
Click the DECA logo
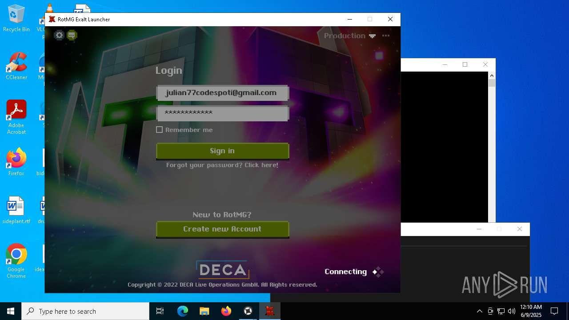[223, 270]
